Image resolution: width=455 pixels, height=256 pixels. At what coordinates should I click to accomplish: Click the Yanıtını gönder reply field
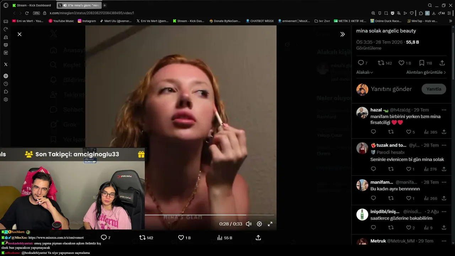click(391, 89)
